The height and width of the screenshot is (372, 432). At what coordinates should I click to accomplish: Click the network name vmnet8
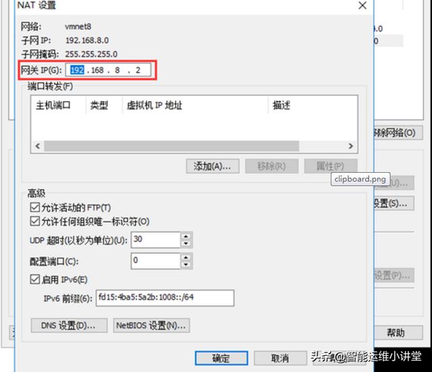(78, 26)
